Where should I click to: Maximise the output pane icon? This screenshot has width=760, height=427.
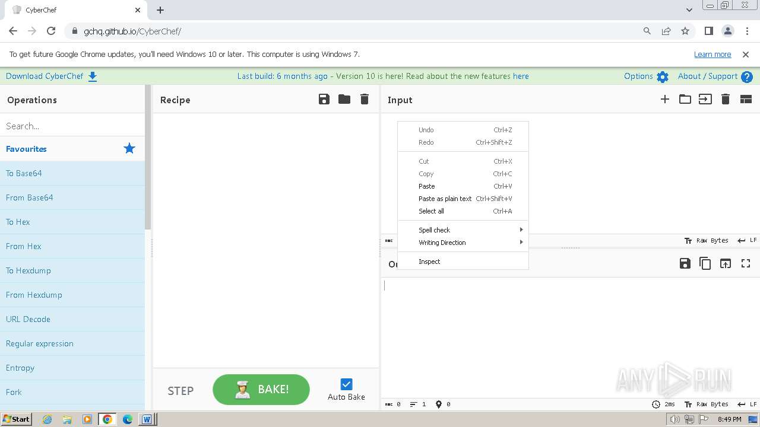pos(746,263)
